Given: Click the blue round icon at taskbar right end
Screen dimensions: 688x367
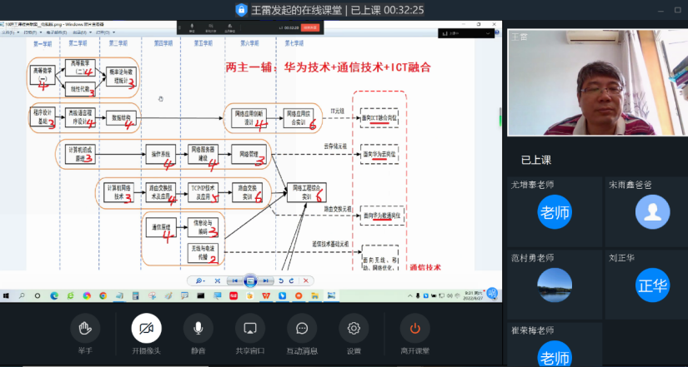Looking at the screenshot, I should click(x=492, y=293).
